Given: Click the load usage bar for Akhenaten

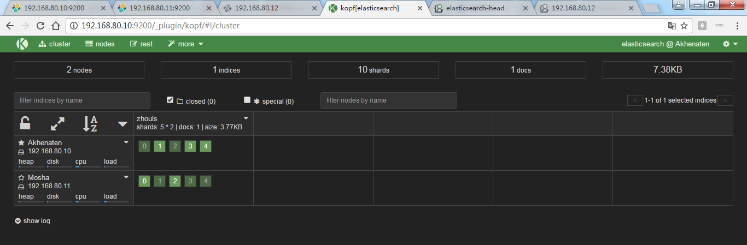Looking at the screenshot, I should pyautogui.click(x=116, y=166).
